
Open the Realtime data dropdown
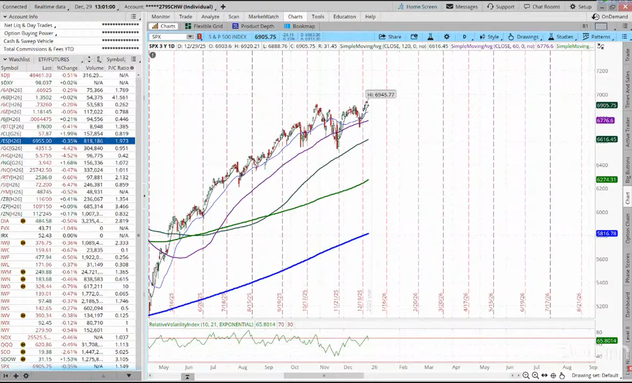50,6
